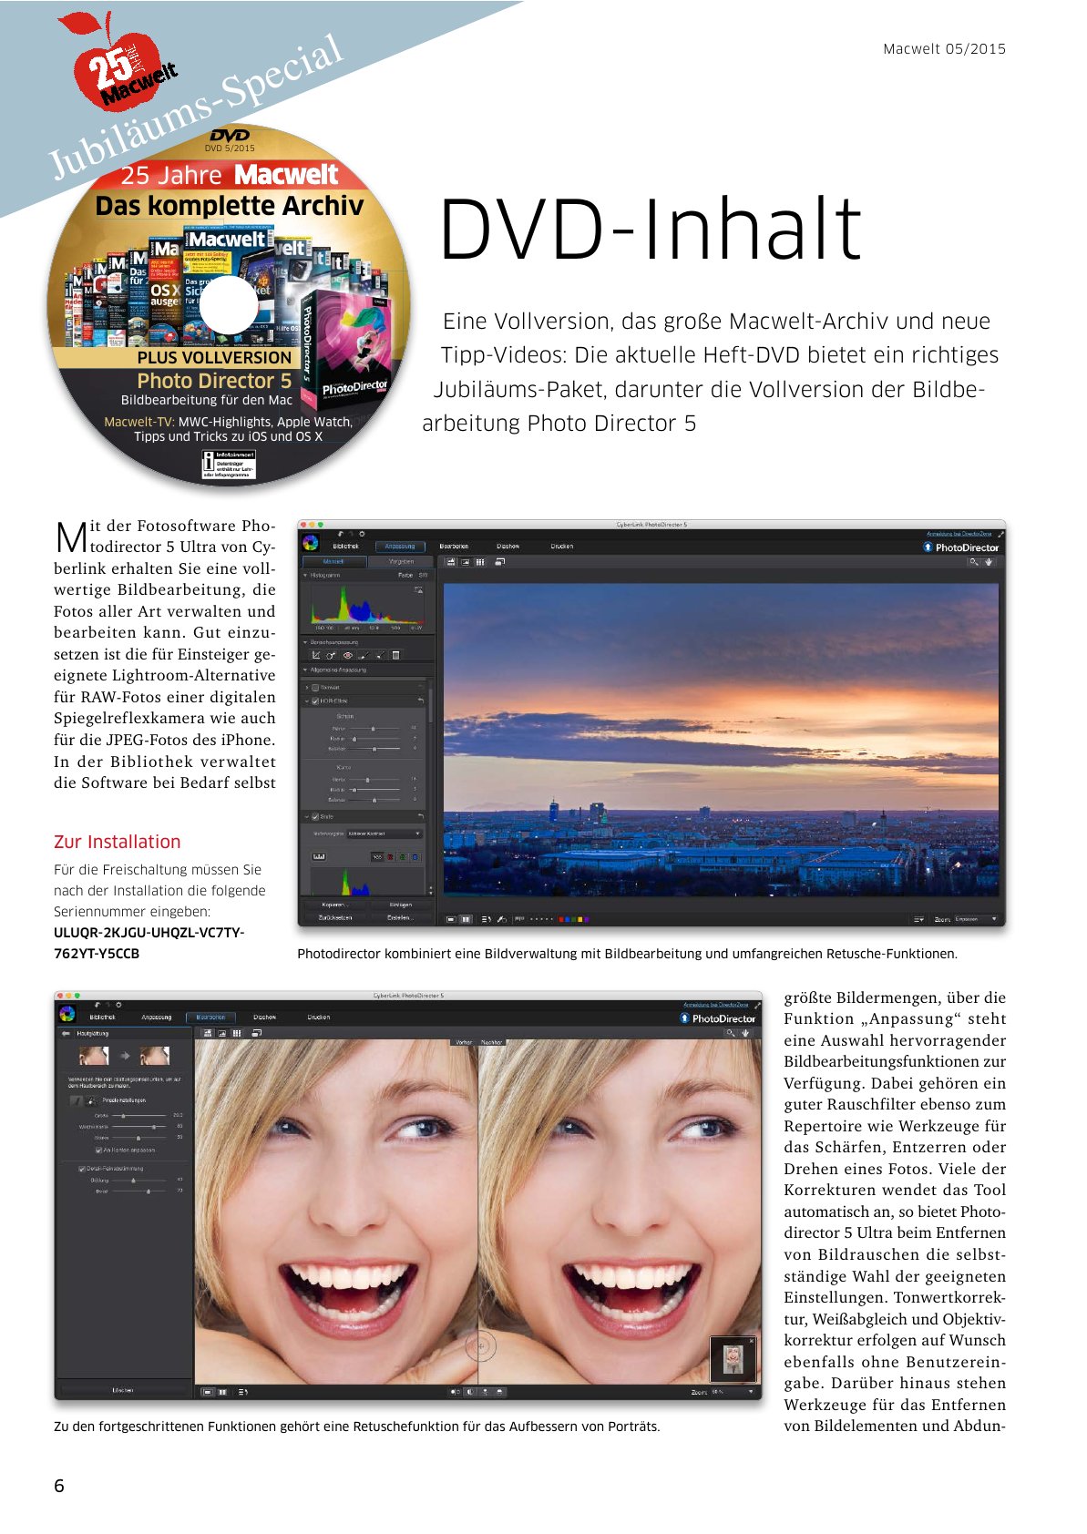Open Anpassung tab in portrait window
The height and width of the screenshot is (1534, 1087).
click(x=157, y=1017)
